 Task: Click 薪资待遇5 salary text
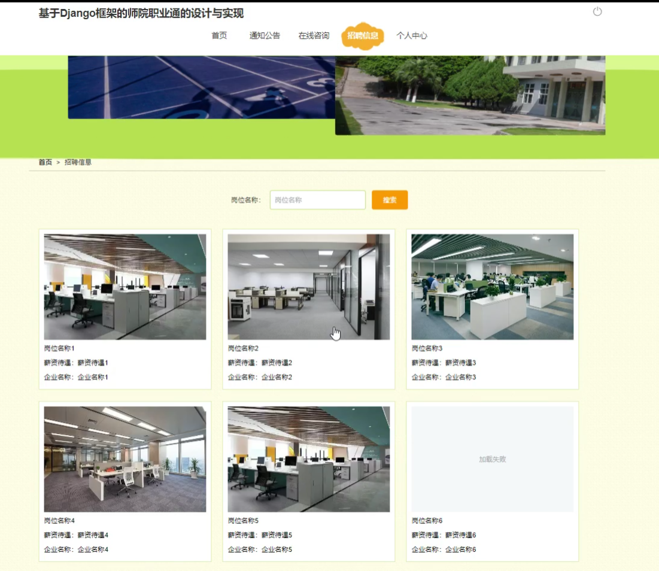[x=277, y=535]
